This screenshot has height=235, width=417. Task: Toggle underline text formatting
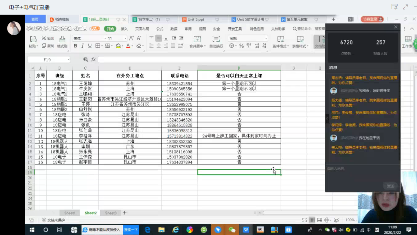coord(90,46)
